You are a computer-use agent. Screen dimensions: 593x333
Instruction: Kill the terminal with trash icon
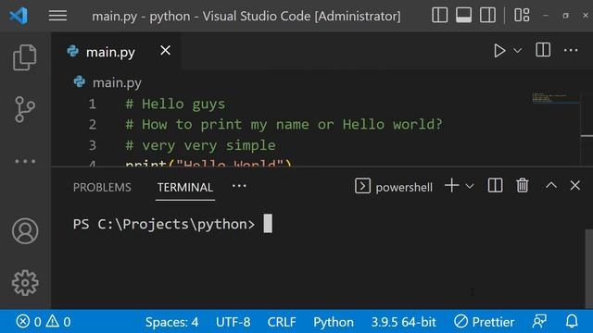click(x=523, y=186)
